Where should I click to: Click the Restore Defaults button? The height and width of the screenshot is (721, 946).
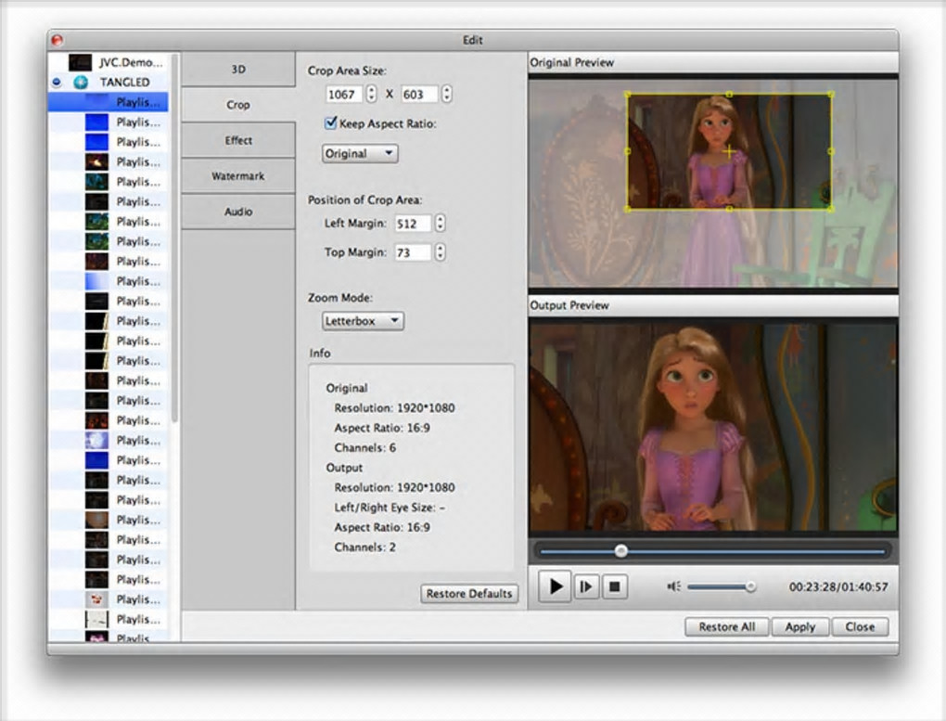469,594
